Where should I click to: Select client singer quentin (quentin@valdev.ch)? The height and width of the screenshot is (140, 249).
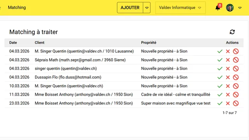66,68
